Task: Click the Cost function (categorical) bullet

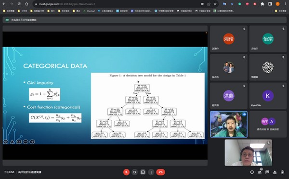Action: pos(53,107)
